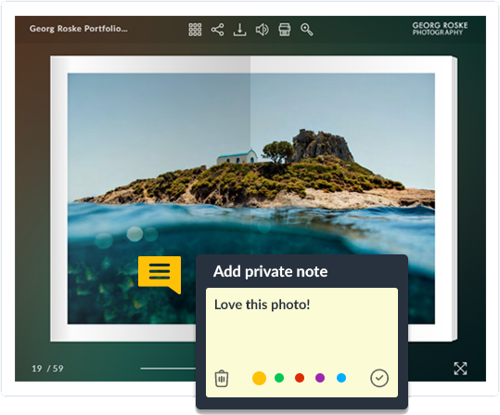This screenshot has height=415, width=500.
Task: Select the purple note color
Action: click(320, 378)
